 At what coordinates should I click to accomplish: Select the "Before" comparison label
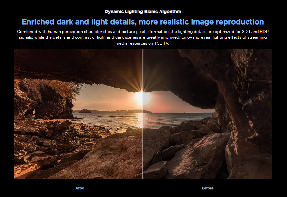207,188
